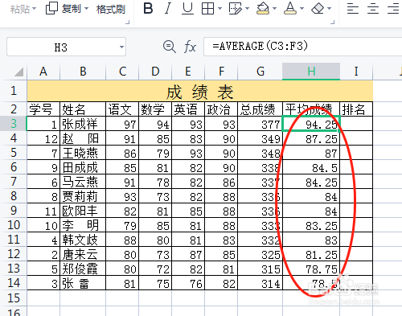The width and height of the screenshot is (402, 316).
Task: Click the 成绩表 title cell
Action: [x=200, y=91]
